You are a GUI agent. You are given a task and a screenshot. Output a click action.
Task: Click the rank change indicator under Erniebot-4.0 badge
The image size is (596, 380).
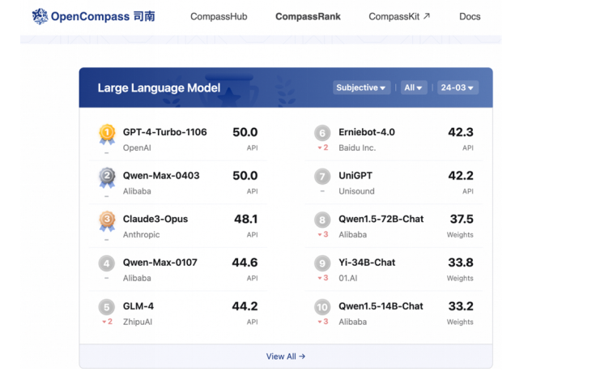[x=323, y=147]
